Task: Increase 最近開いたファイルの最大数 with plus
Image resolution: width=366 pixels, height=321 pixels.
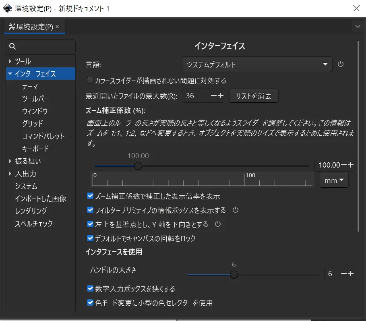Action: tap(221, 96)
